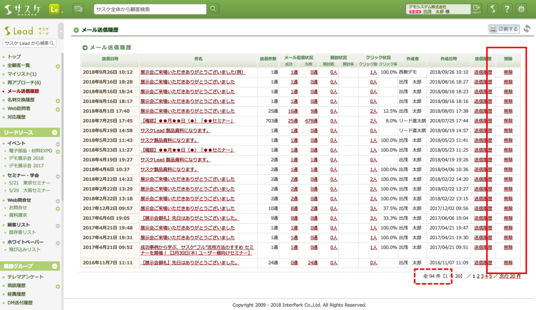Viewport: 536px width, 310px height.
Task: Click the magnifier search button in header
Action: click(x=213, y=9)
